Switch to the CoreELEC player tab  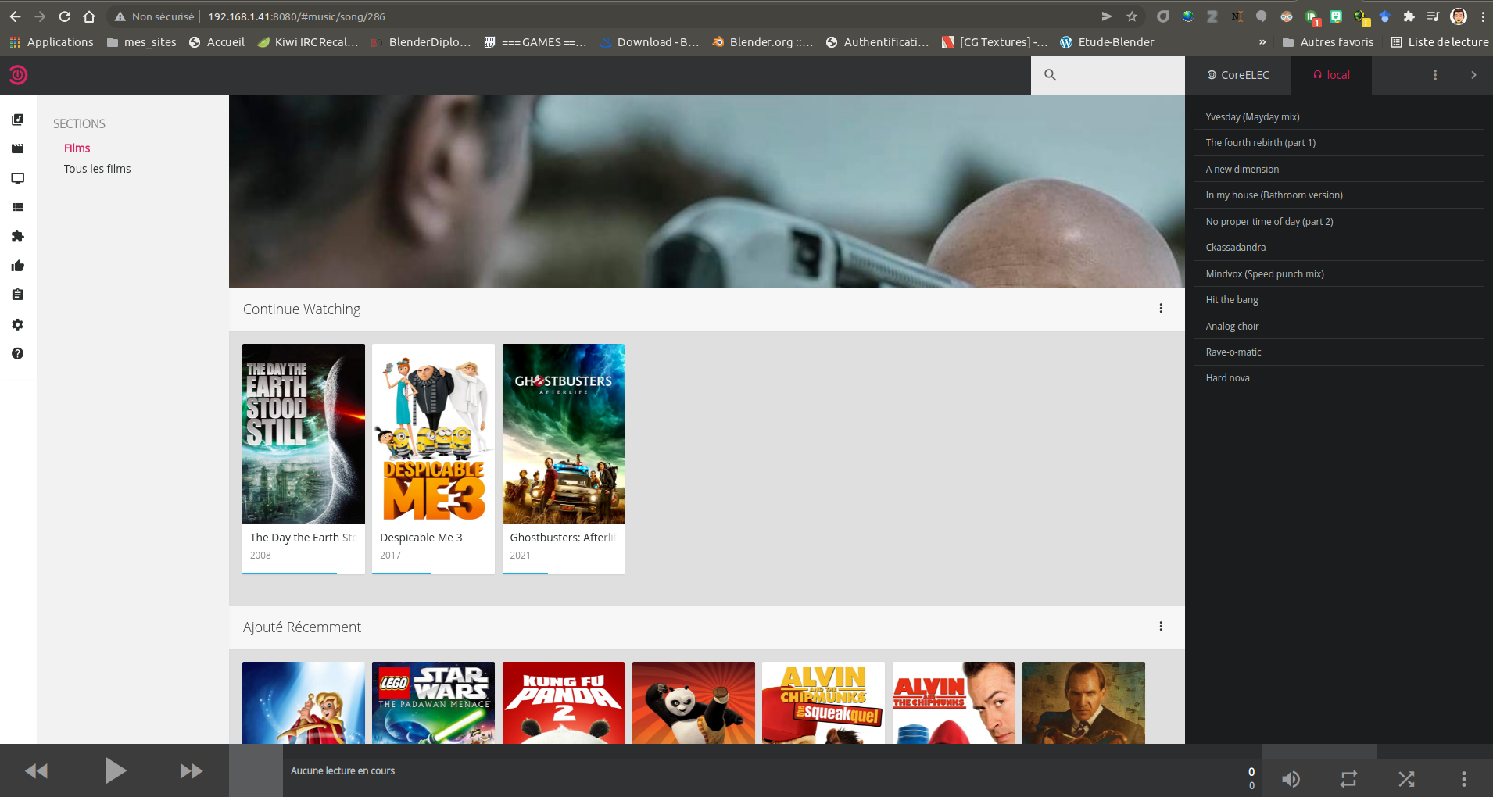coord(1238,75)
